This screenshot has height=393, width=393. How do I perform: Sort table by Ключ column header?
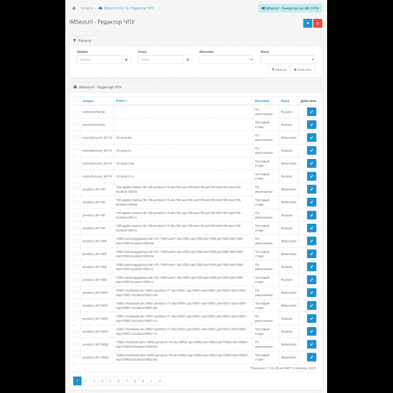[122, 101]
